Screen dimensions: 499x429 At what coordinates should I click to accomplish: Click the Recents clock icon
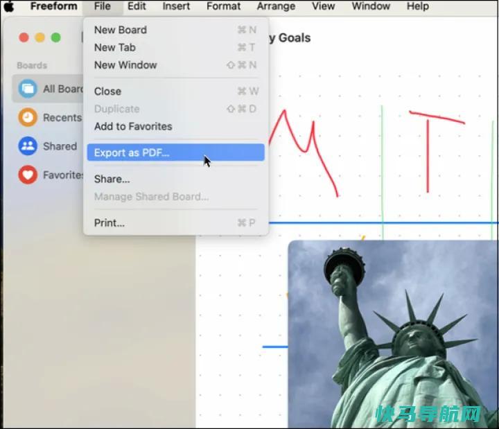coord(28,117)
